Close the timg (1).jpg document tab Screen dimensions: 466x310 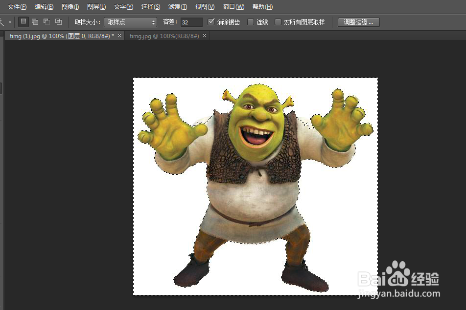[119, 35]
